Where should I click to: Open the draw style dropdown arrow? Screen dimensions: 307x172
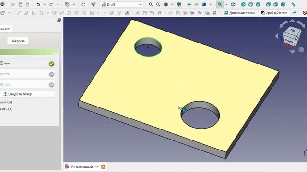click(172, 4)
